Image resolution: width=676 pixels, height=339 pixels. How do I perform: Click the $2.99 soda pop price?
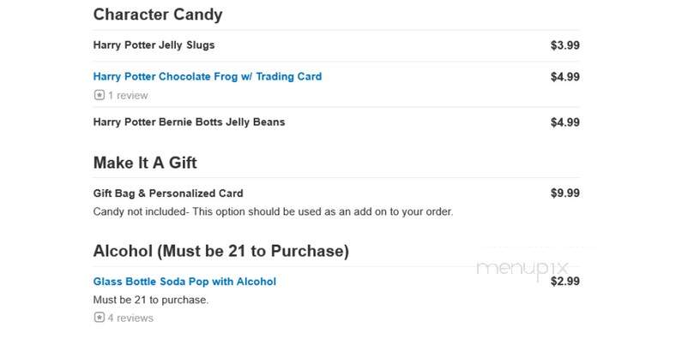564,282
